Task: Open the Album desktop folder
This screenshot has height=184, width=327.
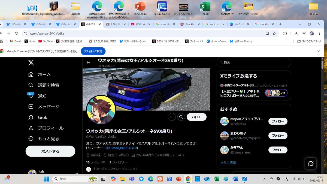Action: coord(313,8)
